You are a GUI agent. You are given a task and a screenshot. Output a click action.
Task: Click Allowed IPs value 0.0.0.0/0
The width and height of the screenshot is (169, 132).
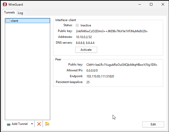point(92,71)
